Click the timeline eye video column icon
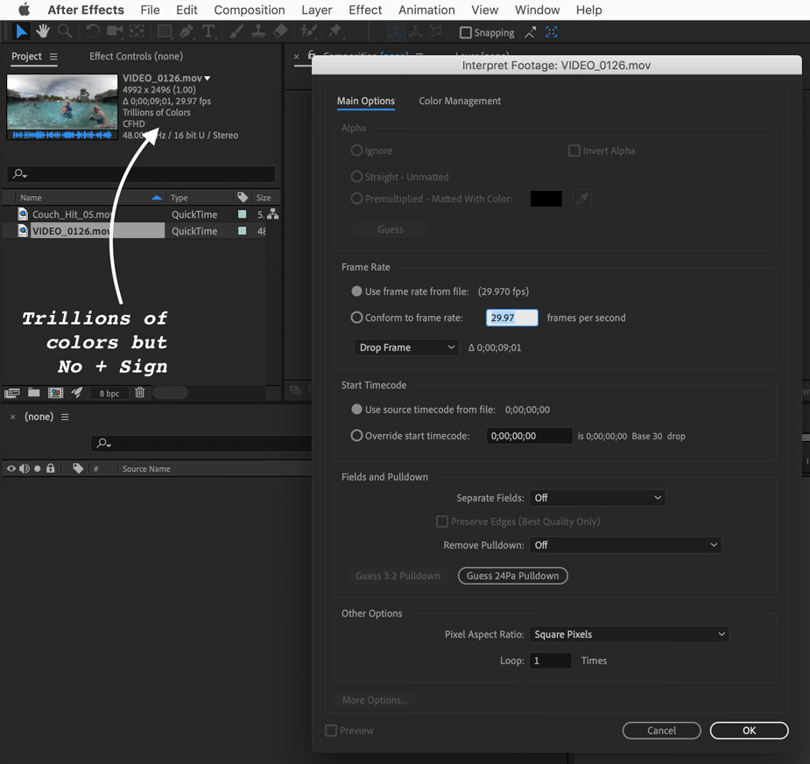This screenshot has height=764, width=810. [x=11, y=468]
